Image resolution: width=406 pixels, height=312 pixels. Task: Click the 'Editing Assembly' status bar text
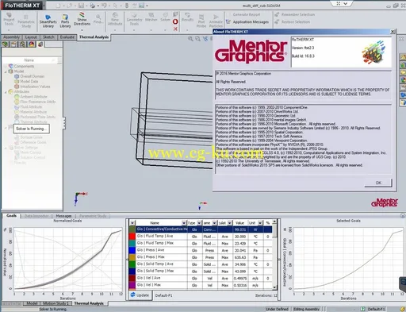306,309
